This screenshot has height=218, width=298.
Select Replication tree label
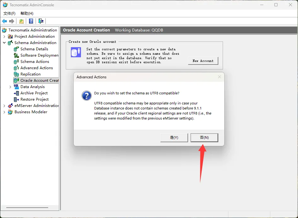click(31, 74)
